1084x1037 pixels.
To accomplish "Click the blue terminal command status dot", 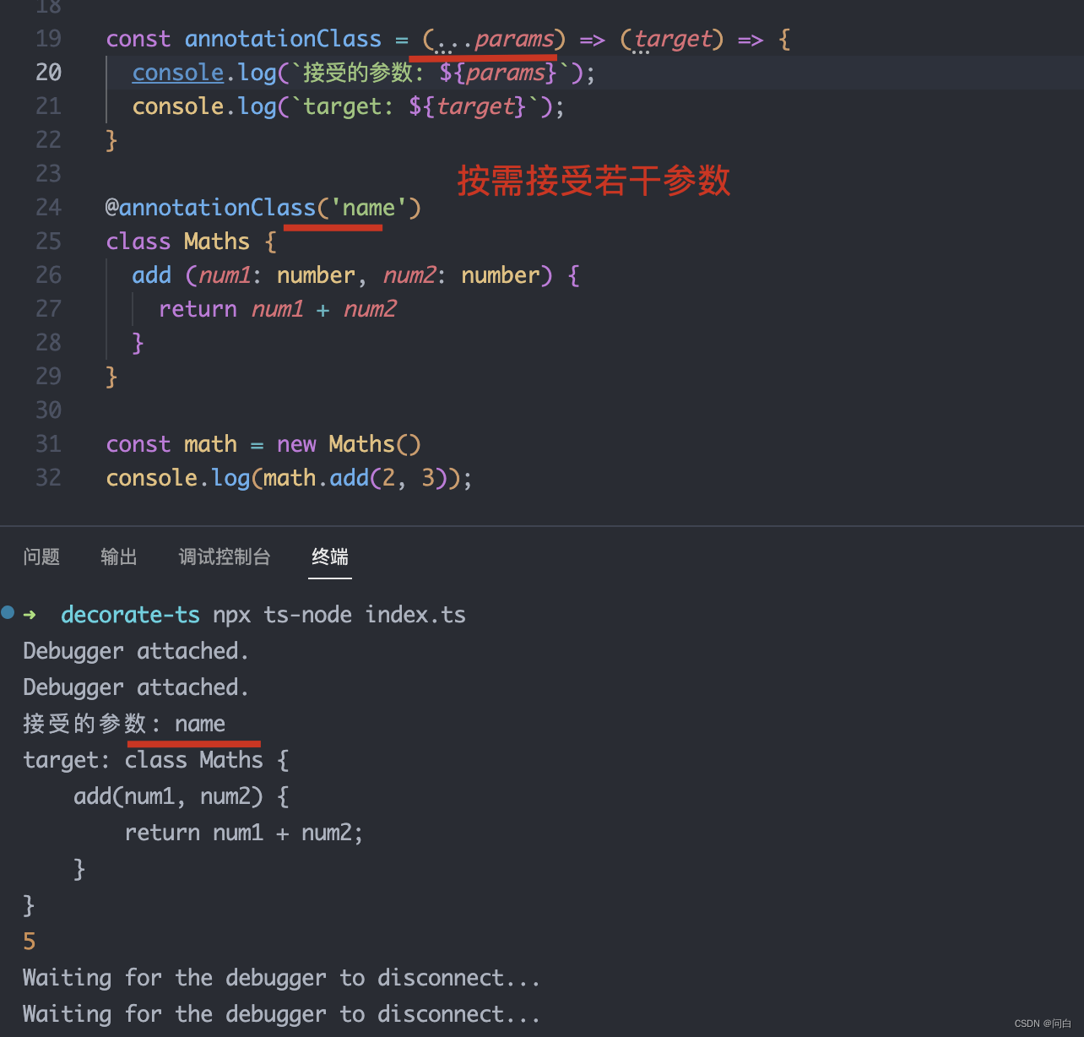I will [8, 612].
